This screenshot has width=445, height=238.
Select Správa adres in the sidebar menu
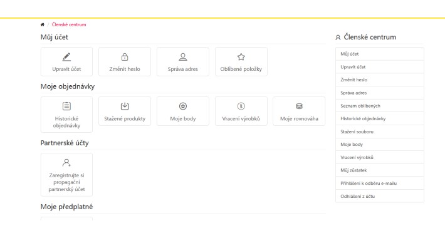pos(380,93)
